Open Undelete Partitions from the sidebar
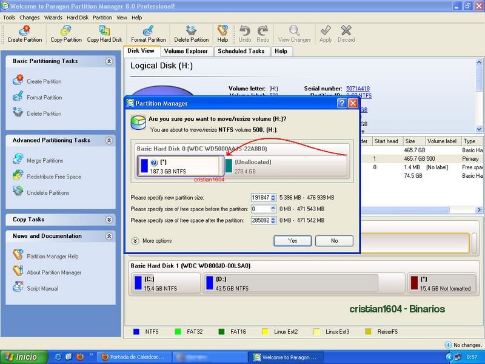Viewport: 485px width, 364px height. tap(48, 193)
